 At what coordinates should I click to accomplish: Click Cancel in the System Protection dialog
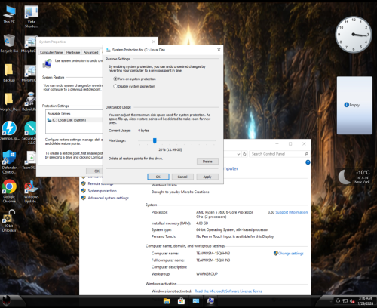coord(182,177)
